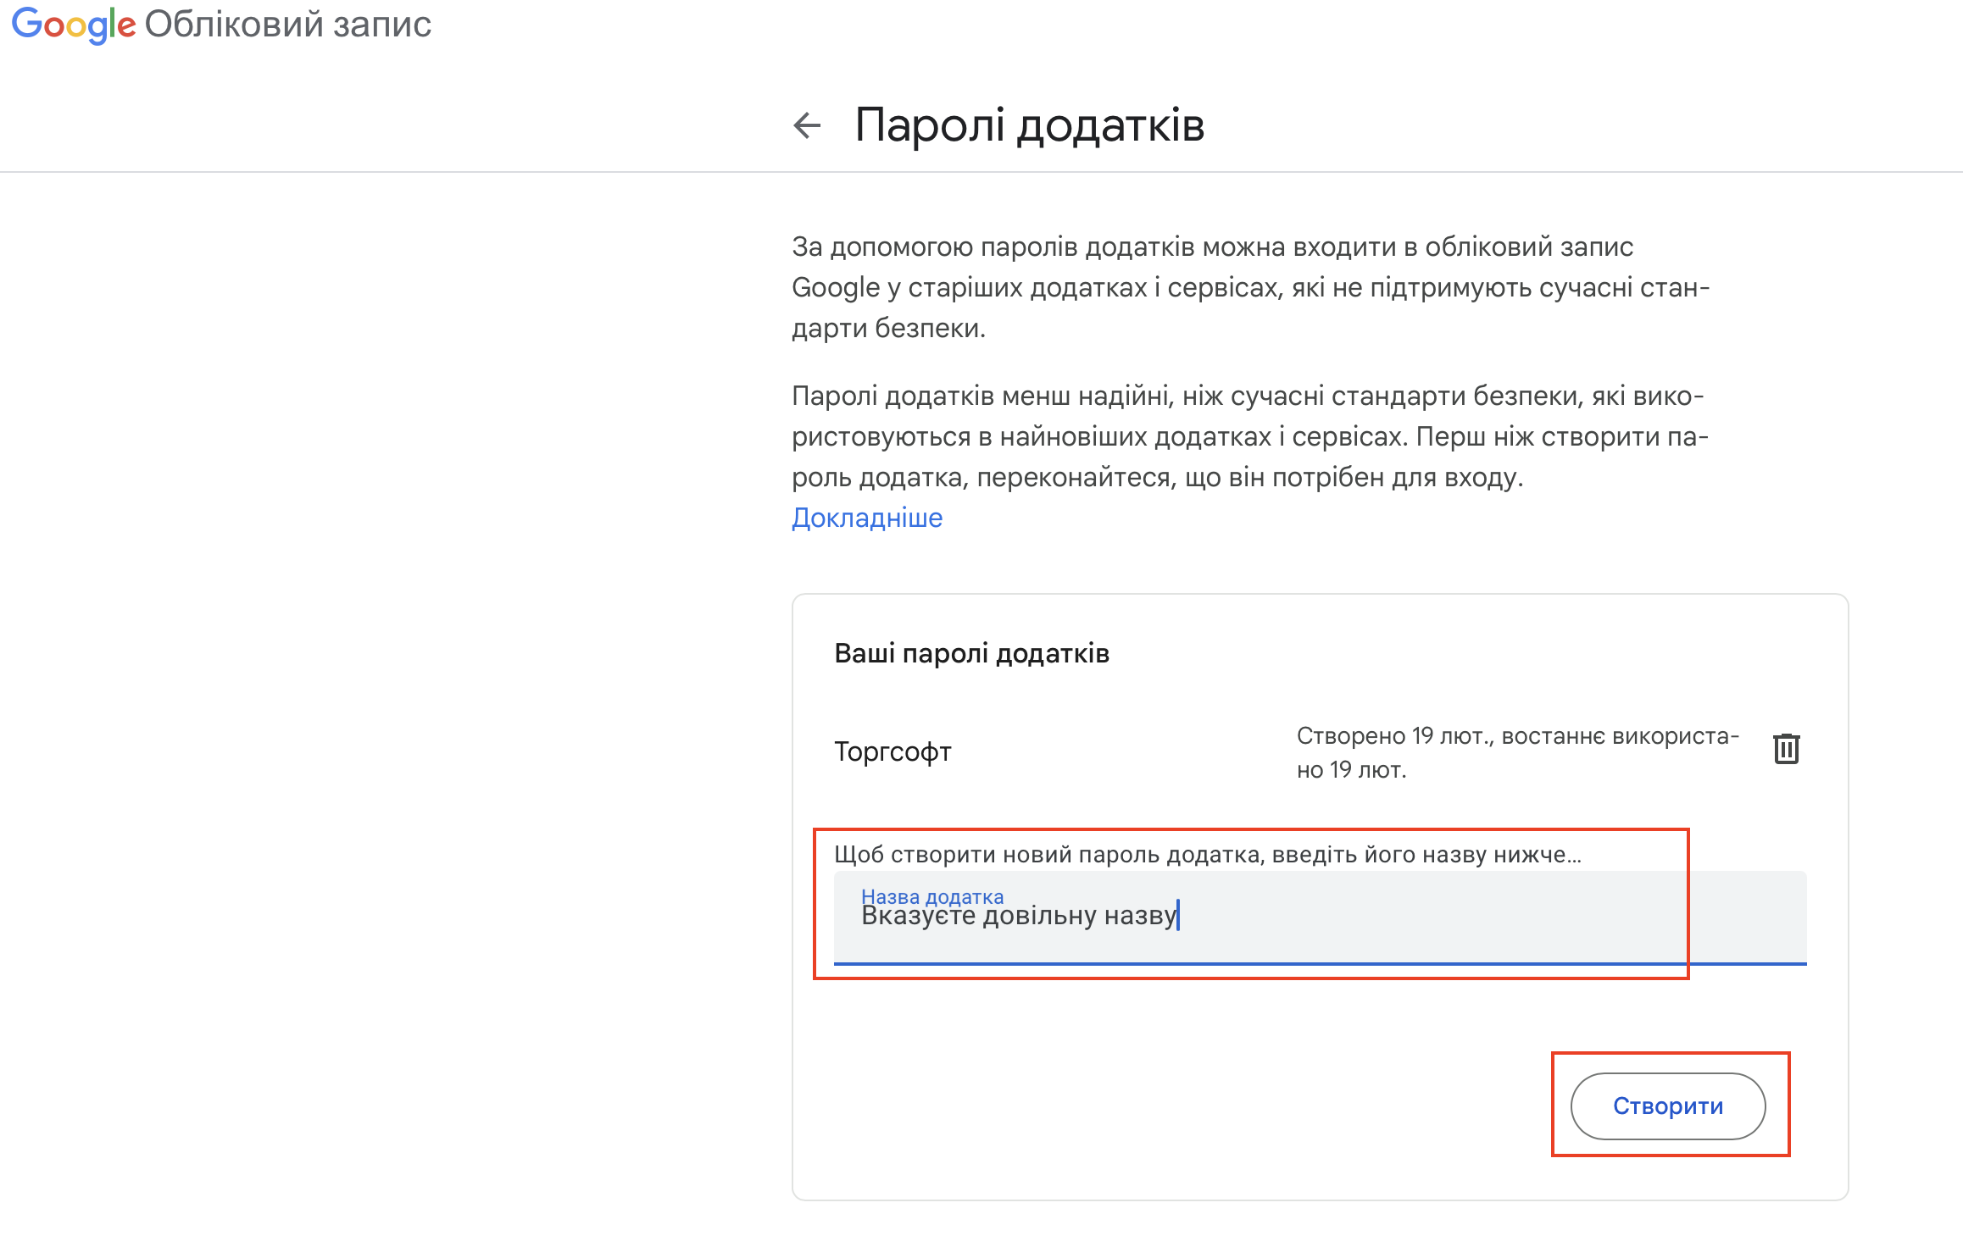This screenshot has height=1247, width=1963.
Task: Generate a new password with Створити
Action: (1666, 1105)
